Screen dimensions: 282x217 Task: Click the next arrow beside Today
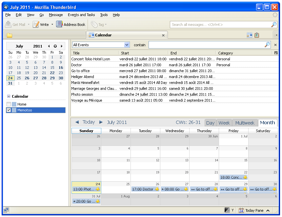[101, 122]
